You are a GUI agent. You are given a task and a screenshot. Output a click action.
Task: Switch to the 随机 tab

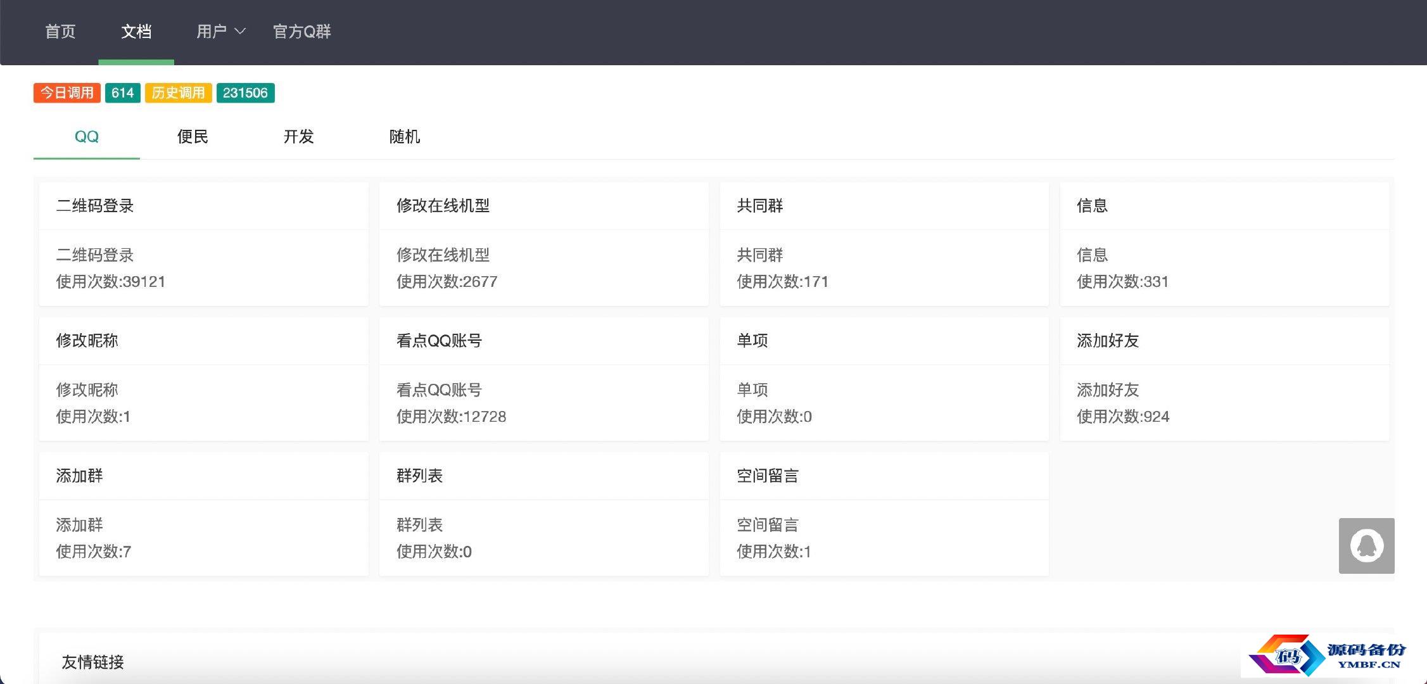(x=405, y=137)
